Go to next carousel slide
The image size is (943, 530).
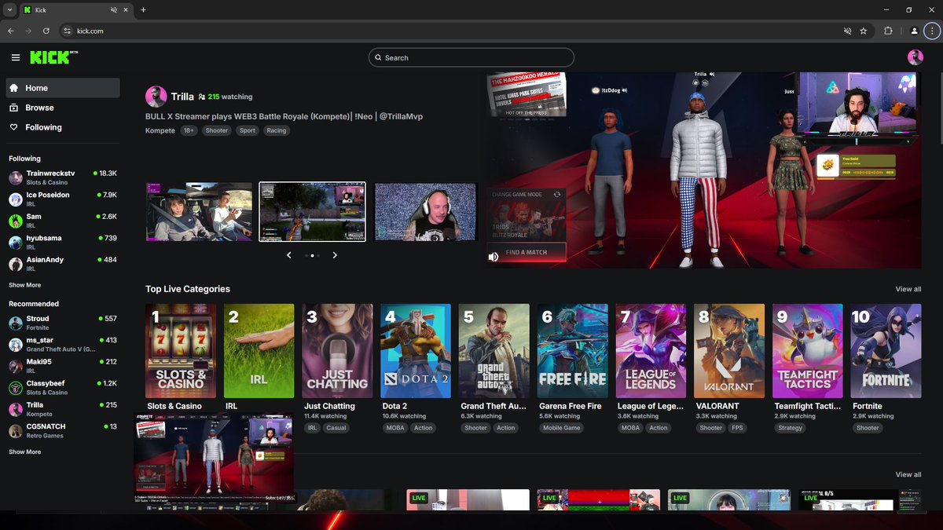coord(335,255)
